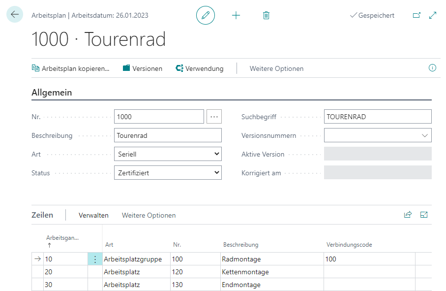Click Arbeitsplatz cell in row 20

coord(136,272)
